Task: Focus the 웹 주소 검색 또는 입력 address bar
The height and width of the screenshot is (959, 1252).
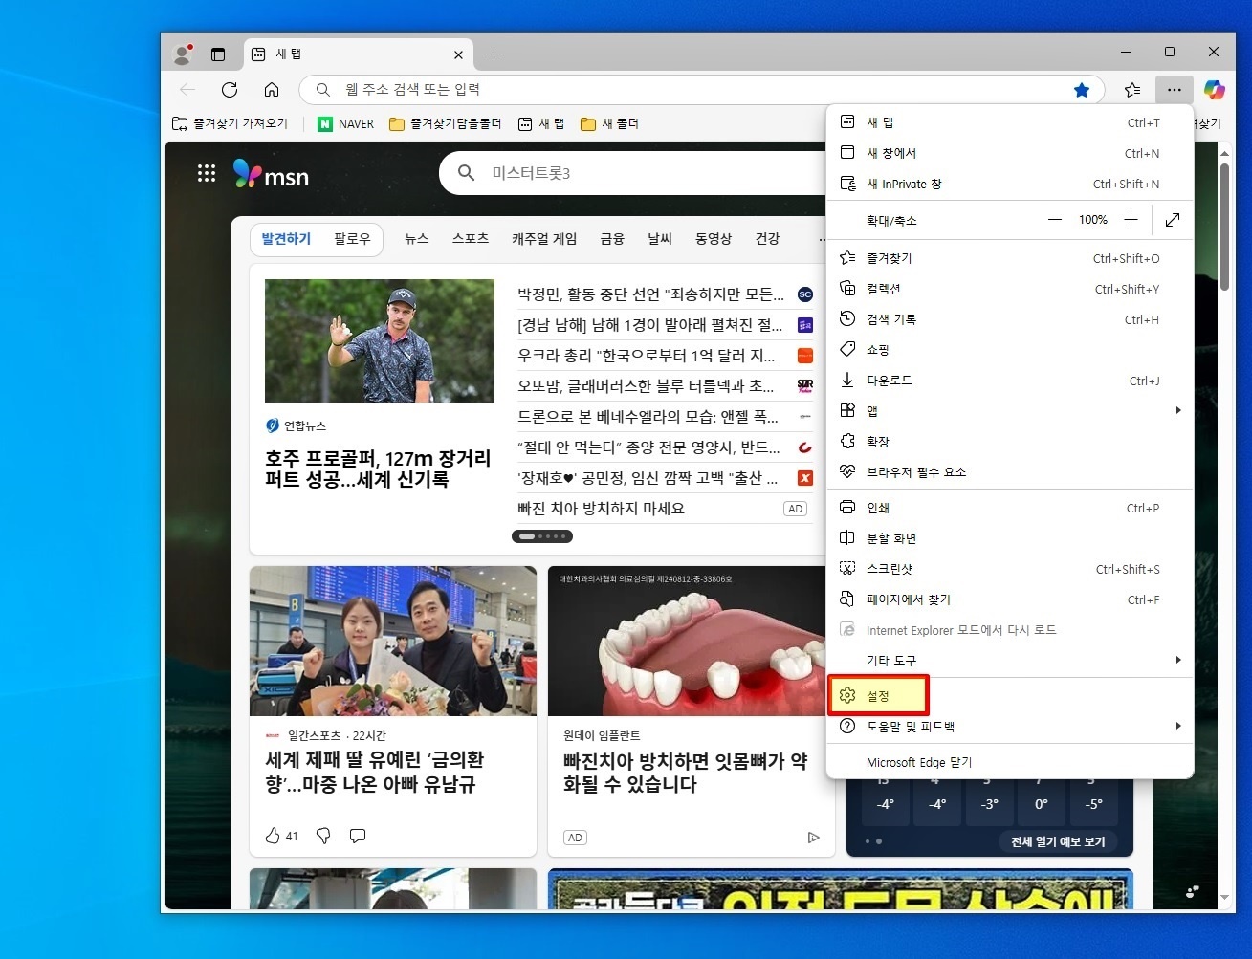Action: pos(702,90)
